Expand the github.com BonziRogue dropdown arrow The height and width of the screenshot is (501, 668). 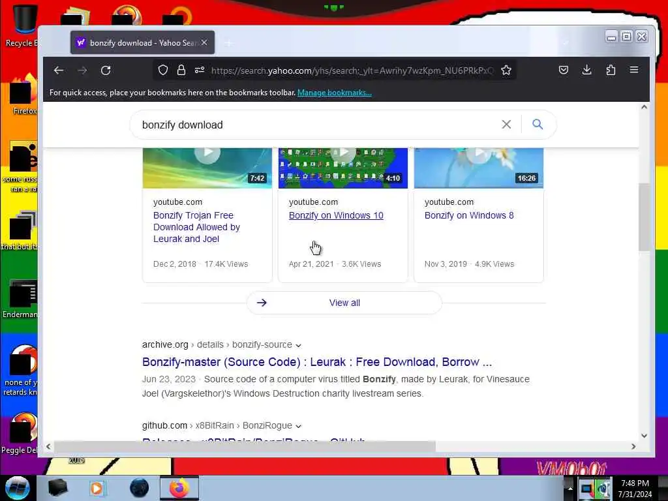click(298, 426)
